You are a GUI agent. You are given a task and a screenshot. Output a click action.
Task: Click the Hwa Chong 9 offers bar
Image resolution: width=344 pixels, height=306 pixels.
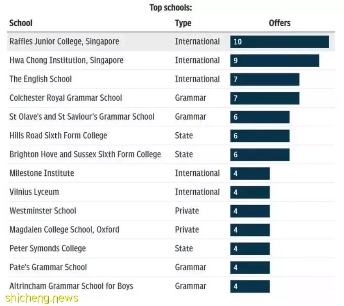pyautogui.click(x=275, y=61)
